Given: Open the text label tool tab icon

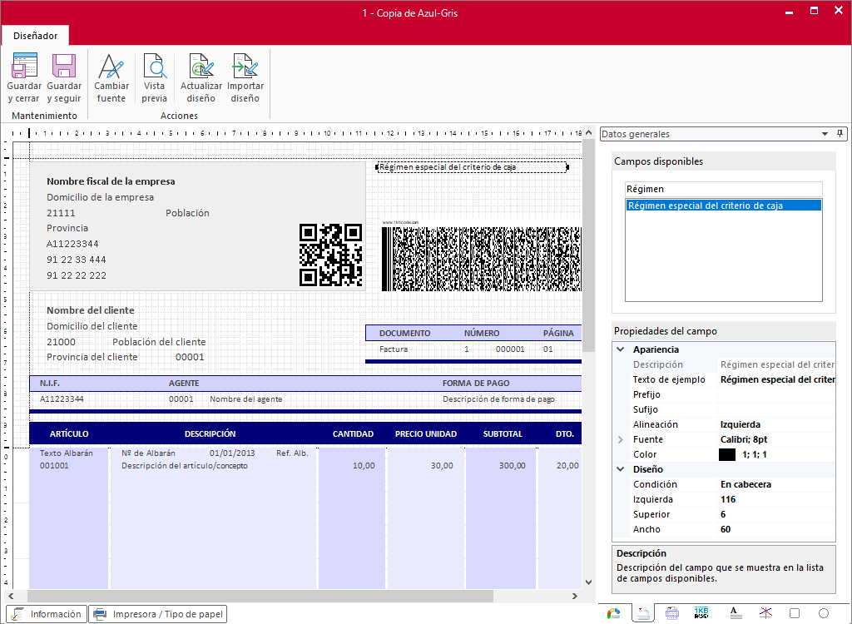Looking at the screenshot, I should (736, 614).
